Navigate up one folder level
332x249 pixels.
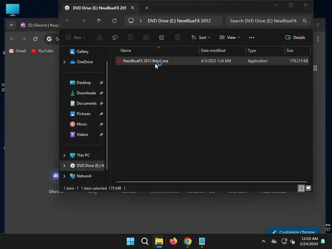(99, 21)
